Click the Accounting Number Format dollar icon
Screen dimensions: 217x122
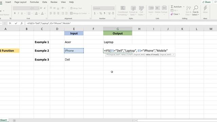pos(95,13)
